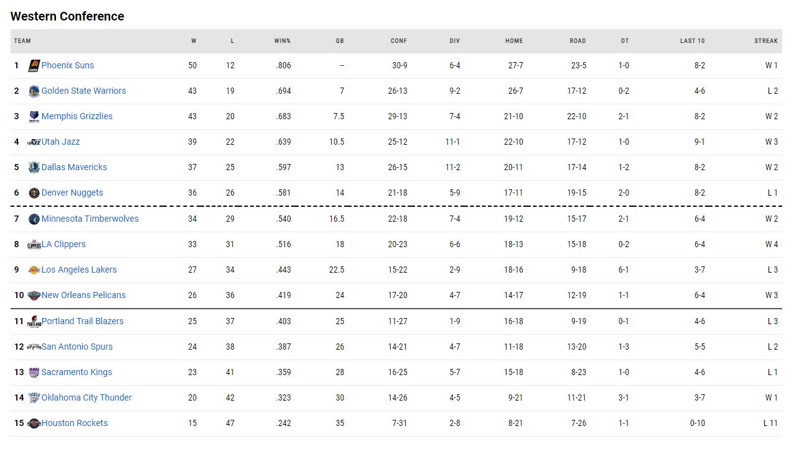This screenshot has height=449, width=794.
Task: Sort standings by the W column header
Action: (x=194, y=41)
